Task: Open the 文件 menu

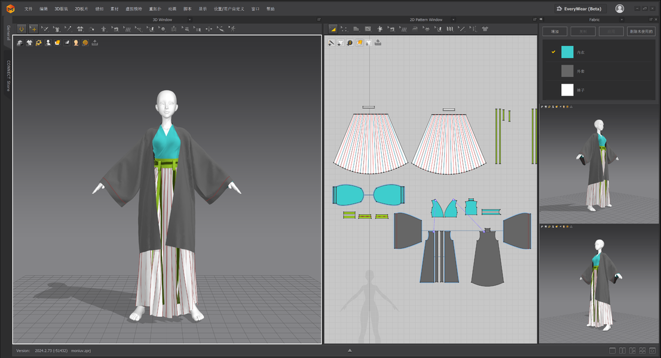Action: [29, 9]
